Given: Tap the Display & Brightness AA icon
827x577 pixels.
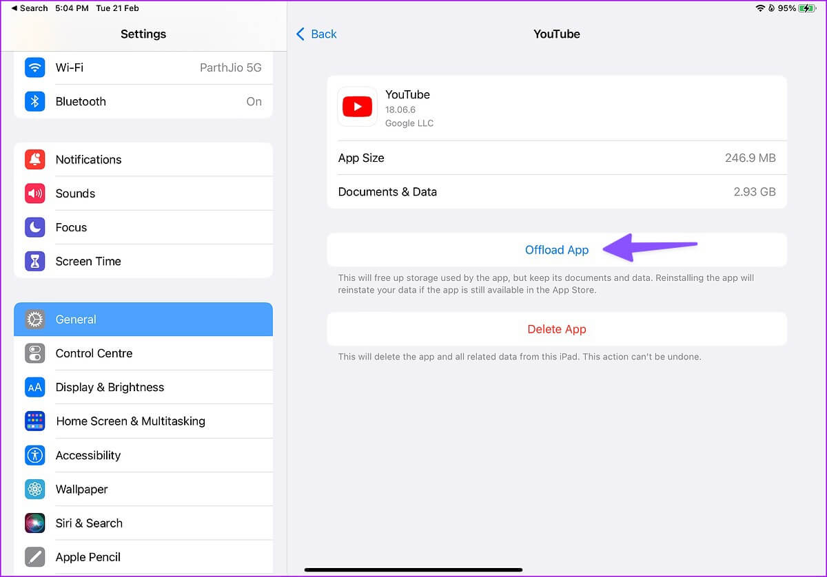Looking at the screenshot, I should click(35, 387).
